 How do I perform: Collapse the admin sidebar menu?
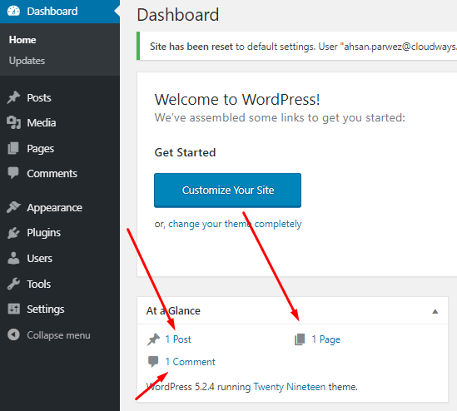(49, 335)
